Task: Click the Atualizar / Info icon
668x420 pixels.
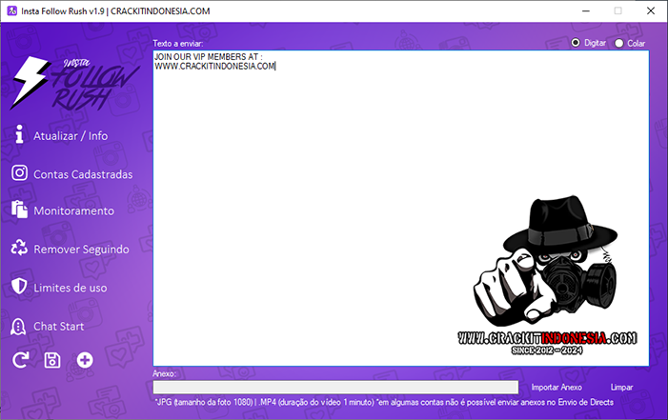Action: [x=19, y=135]
